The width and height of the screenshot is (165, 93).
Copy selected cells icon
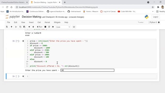[x=20, y=27]
